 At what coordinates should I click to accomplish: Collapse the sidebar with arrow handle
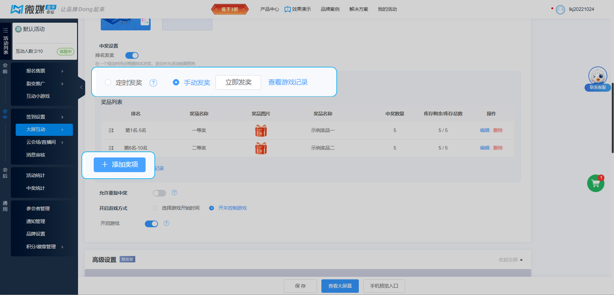[x=81, y=87]
